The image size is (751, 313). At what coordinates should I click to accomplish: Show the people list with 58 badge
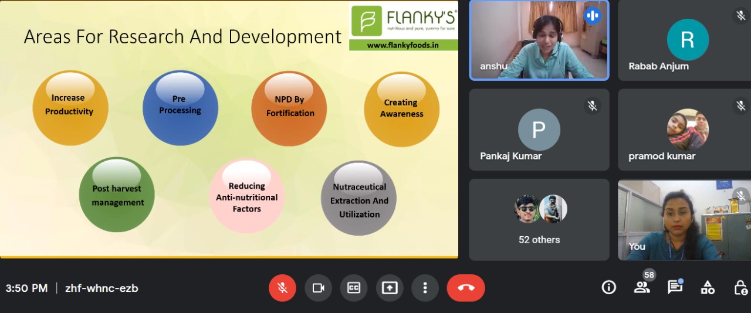pos(642,287)
